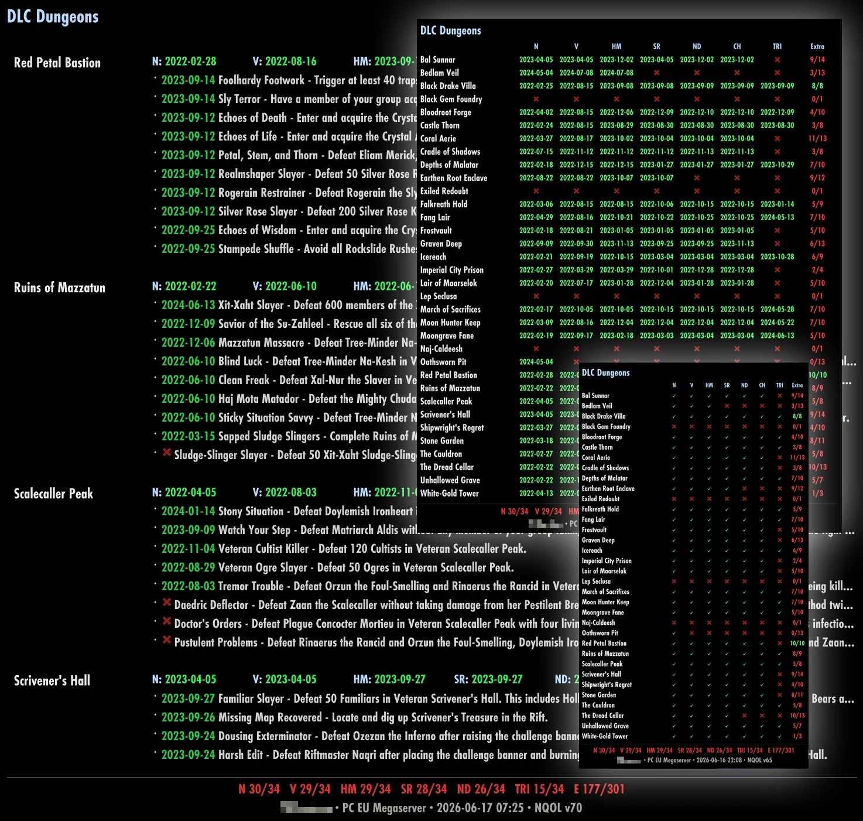Image resolution: width=863 pixels, height=821 pixels.
Task: Click Red Petal Bastion's 'V: 2022-08-16' date
Action: pyautogui.click(x=285, y=61)
